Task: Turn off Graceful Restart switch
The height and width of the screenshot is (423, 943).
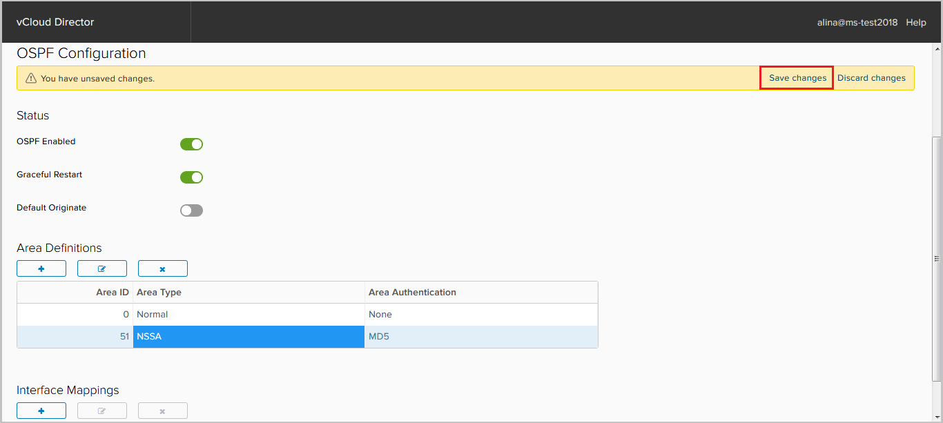Action: [191, 177]
